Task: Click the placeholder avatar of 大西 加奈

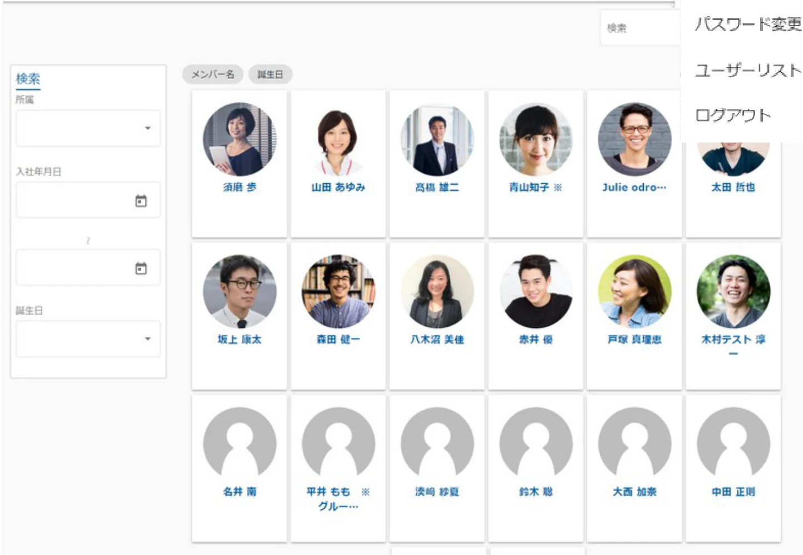Action: (x=635, y=444)
